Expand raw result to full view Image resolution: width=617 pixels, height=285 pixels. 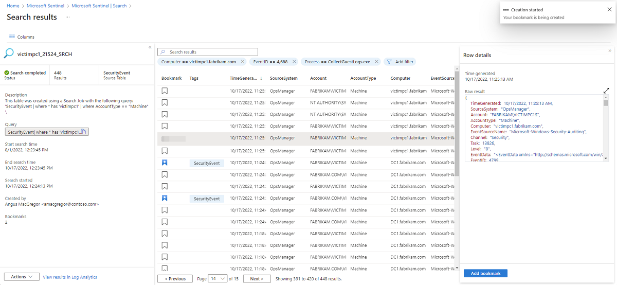(606, 91)
